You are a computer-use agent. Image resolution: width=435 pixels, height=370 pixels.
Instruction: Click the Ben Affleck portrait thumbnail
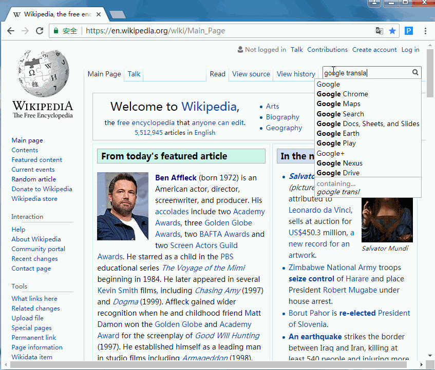click(x=123, y=206)
